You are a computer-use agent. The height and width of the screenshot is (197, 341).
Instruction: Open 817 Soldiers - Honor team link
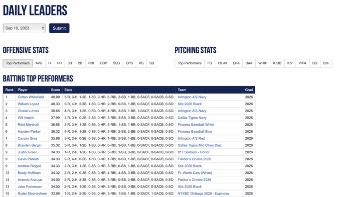[194, 152]
